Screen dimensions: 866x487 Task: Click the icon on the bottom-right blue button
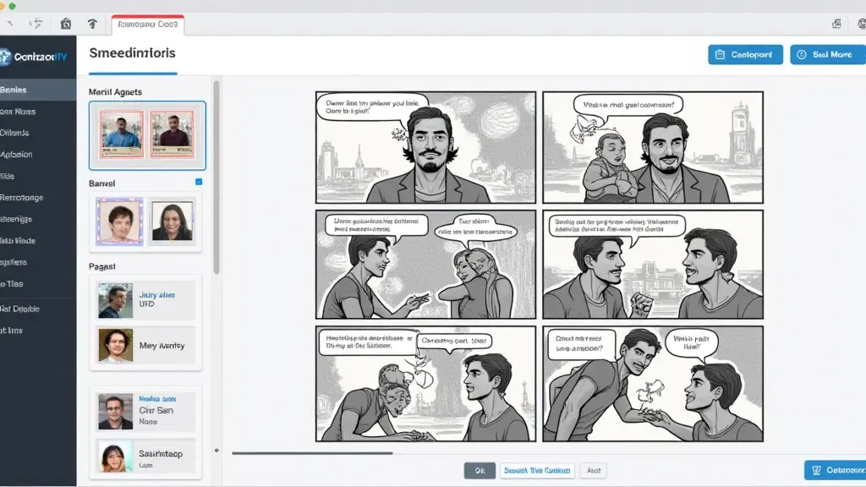[x=817, y=469]
